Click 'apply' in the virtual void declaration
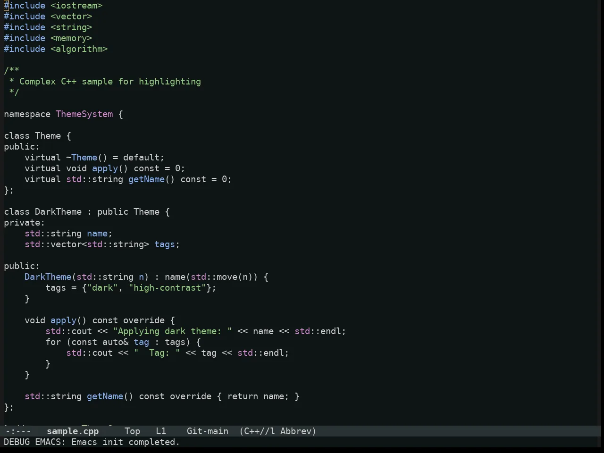The width and height of the screenshot is (604, 453). click(105, 168)
